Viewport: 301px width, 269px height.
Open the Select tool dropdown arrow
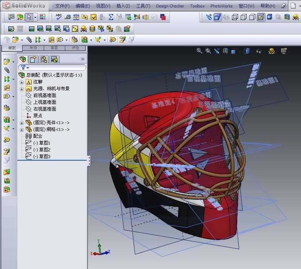point(35,17)
